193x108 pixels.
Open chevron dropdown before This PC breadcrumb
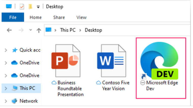pos(55,30)
